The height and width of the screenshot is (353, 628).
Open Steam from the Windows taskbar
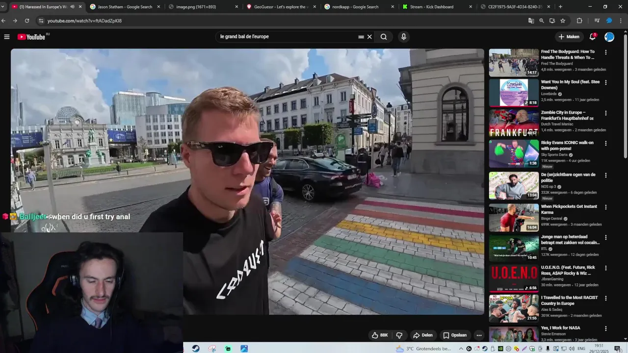pyautogui.click(x=196, y=349)
